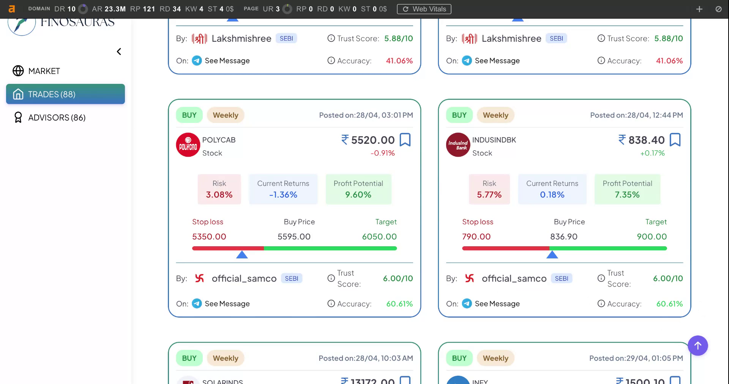This screenshot has width=729, height=384.
Task: Click Trust Score info icon, left Lakshmishree card
Action: pyautogui.click(x=331, y=38)
